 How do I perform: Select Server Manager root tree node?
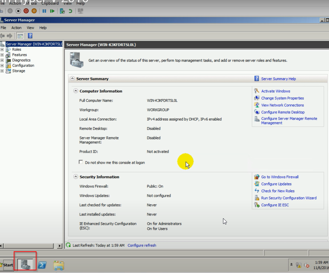tap(34, 44)
